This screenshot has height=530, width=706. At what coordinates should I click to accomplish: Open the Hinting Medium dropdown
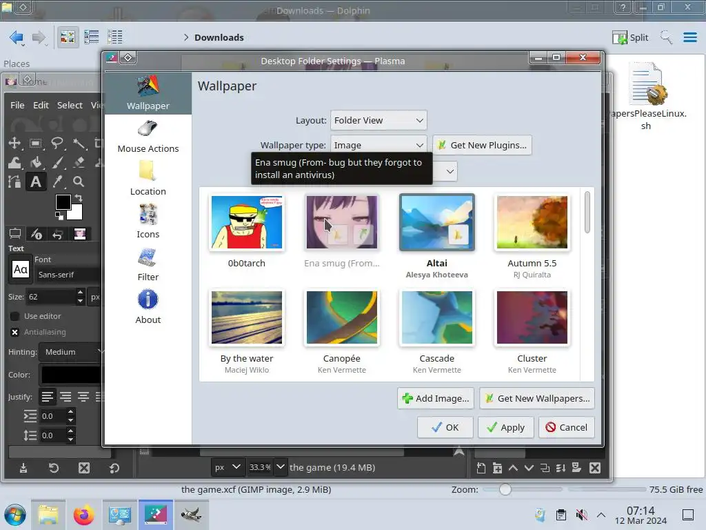[71, 352]
